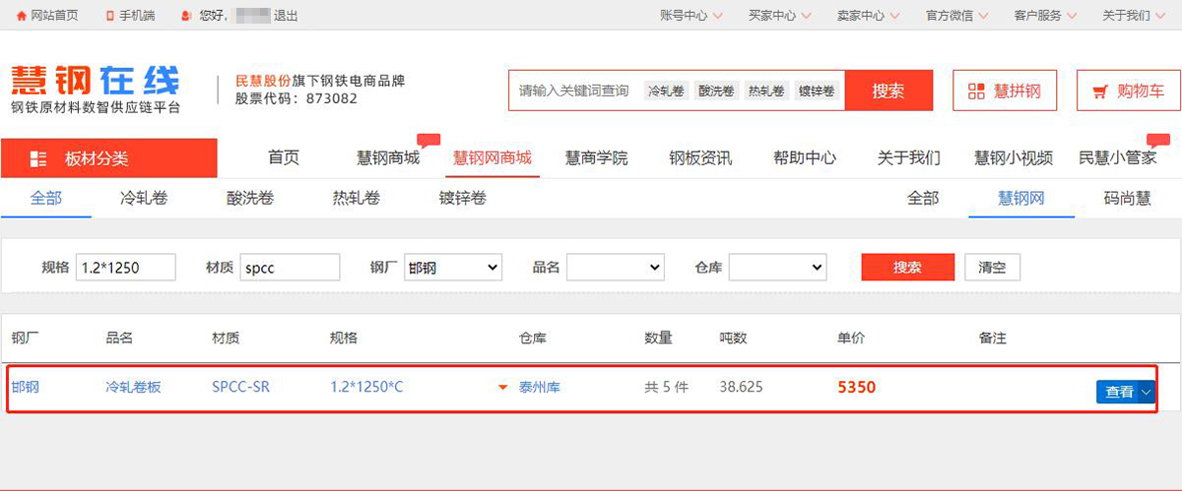Expand the arrow next to 查看 button
Screen dimensions: 1182x491
[1146, 392]
